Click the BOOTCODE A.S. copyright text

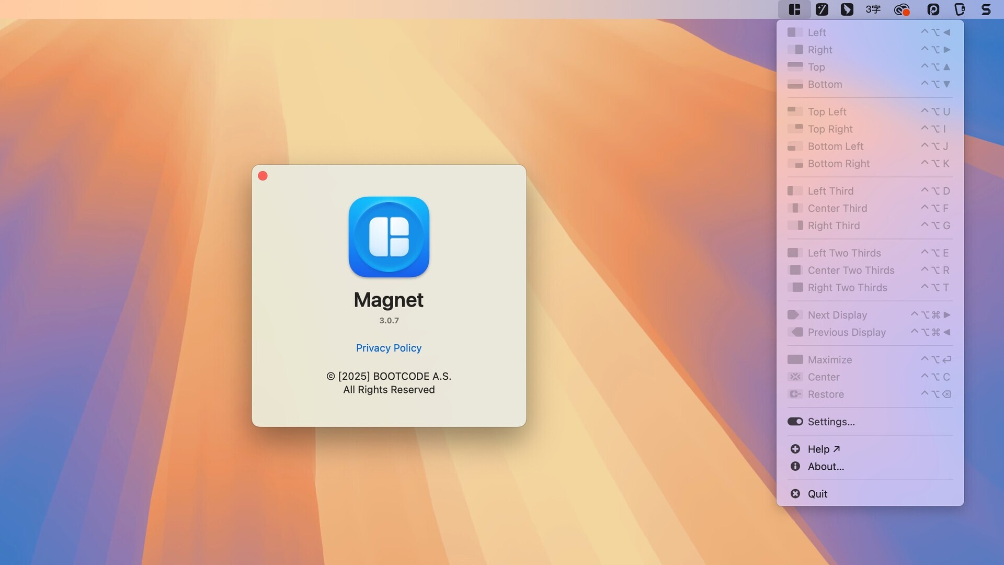click(389, 376)
